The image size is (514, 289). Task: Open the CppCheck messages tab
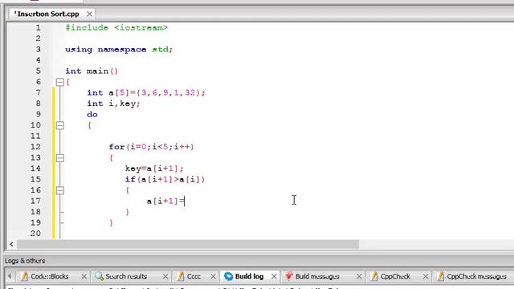[x=476, y=276]
